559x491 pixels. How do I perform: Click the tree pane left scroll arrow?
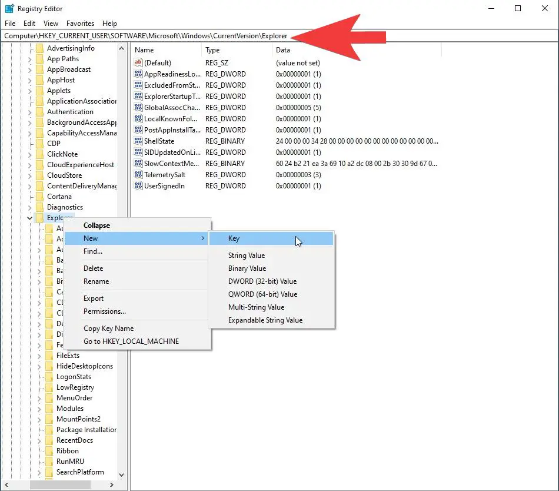pos(6,485)
